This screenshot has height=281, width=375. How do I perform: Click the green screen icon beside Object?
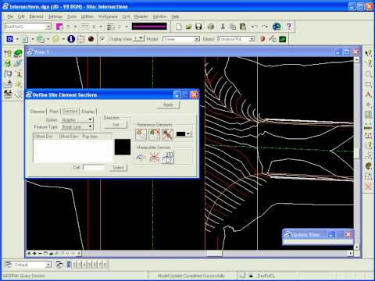click(283, 39)
